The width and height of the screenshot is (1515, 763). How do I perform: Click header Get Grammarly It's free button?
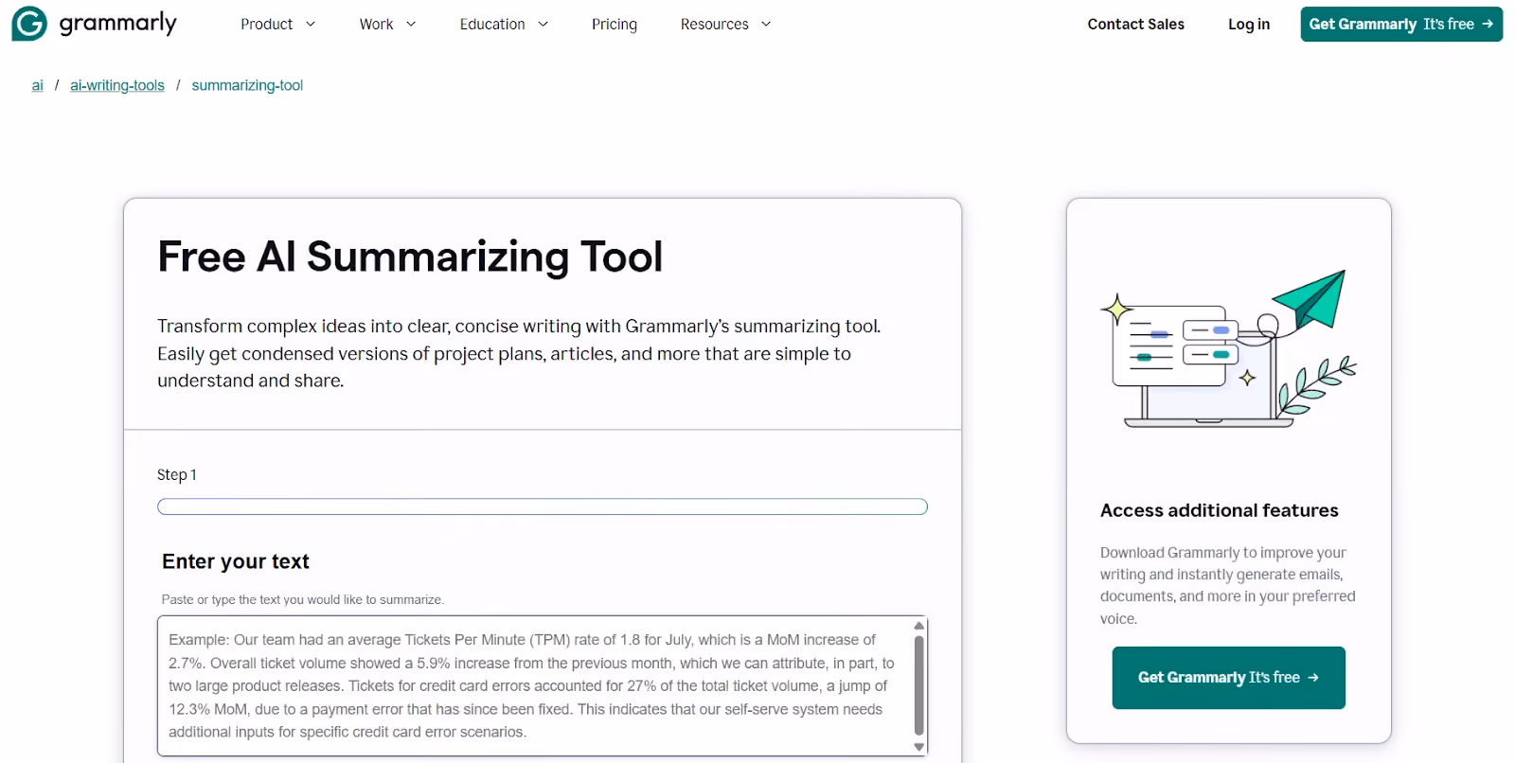(1401, 24)
